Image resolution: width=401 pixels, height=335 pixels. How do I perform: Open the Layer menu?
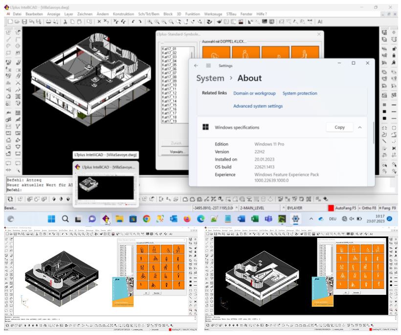click(68, 14)
